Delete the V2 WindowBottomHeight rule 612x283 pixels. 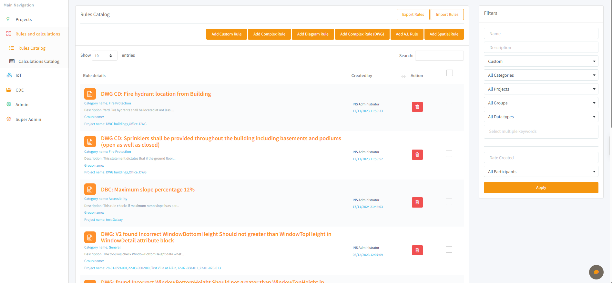(417, 250)
